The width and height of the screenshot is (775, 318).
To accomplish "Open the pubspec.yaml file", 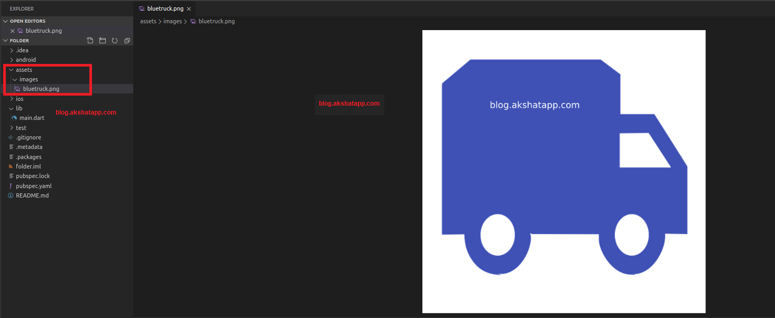I will (33, 186).
